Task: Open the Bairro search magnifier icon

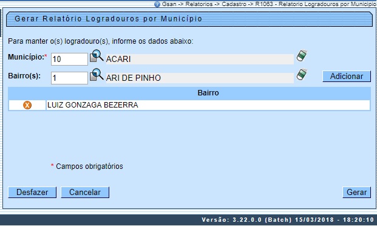Action: (x=97, y=75)
